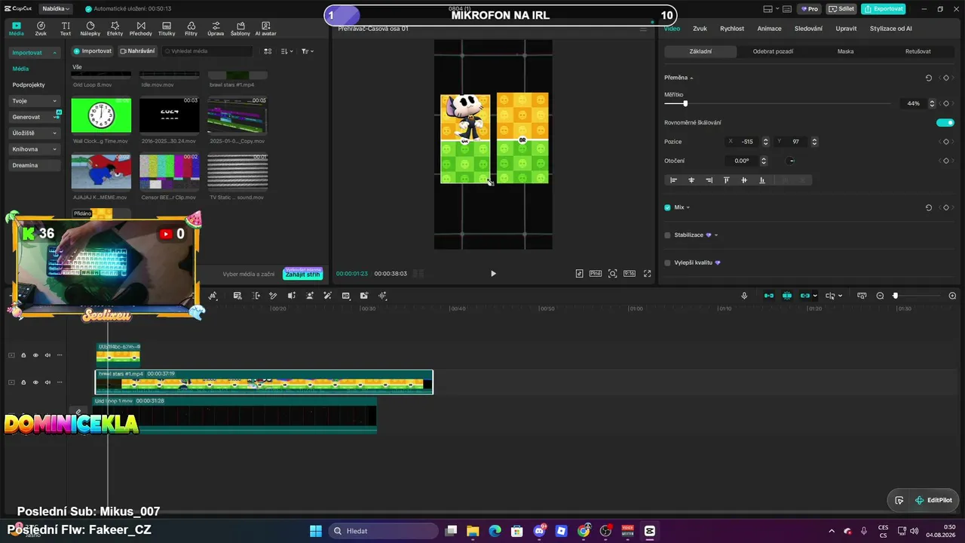
Task: Open the media sort order dropdown
Action: pyautogui.click(x=287, y=51)
